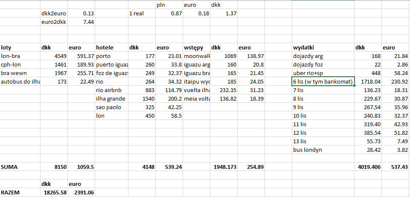Click the 18.39 euro cell

pyautogui.click(x=251, y=98)
